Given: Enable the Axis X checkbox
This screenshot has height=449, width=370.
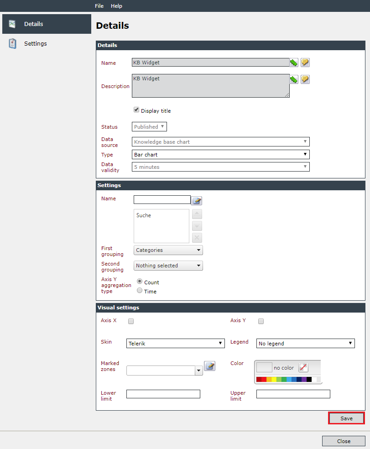Looking at the screenshot, I should tap(131, 321).
